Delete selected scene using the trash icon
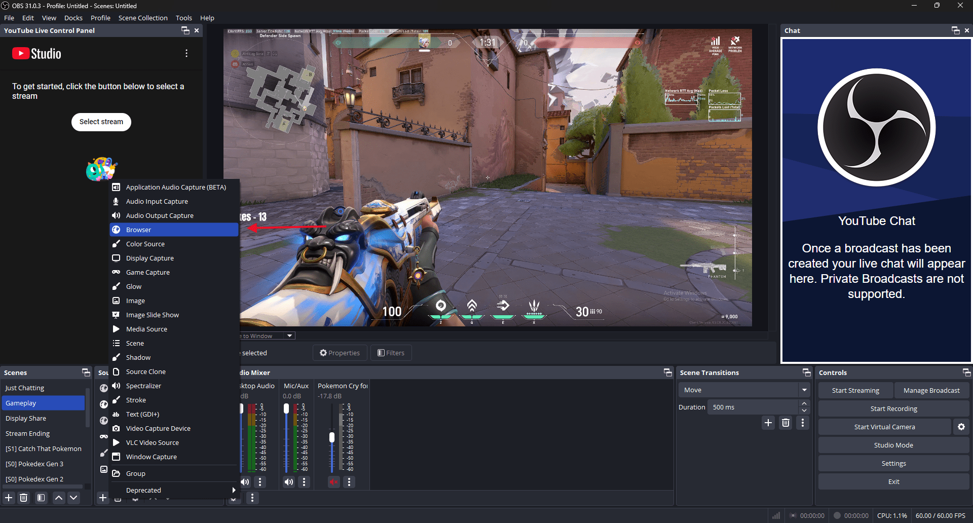Screen dimensions: 973x523 [x=24, y=498]
